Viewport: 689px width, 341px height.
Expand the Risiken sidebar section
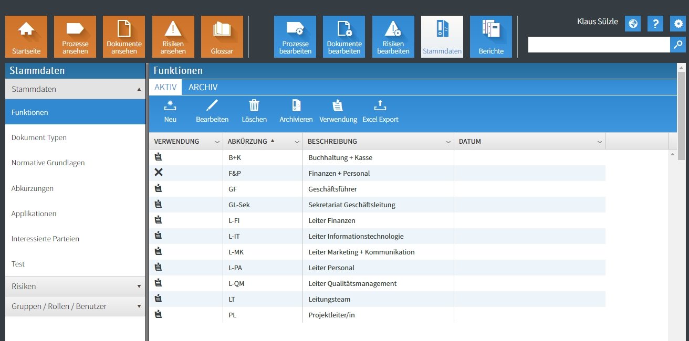pos(75,286)
